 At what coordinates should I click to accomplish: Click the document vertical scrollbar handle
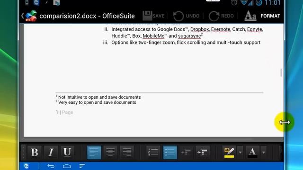point(281,73)
